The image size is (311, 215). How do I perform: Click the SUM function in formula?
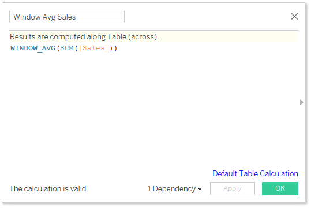pos(67,49)
